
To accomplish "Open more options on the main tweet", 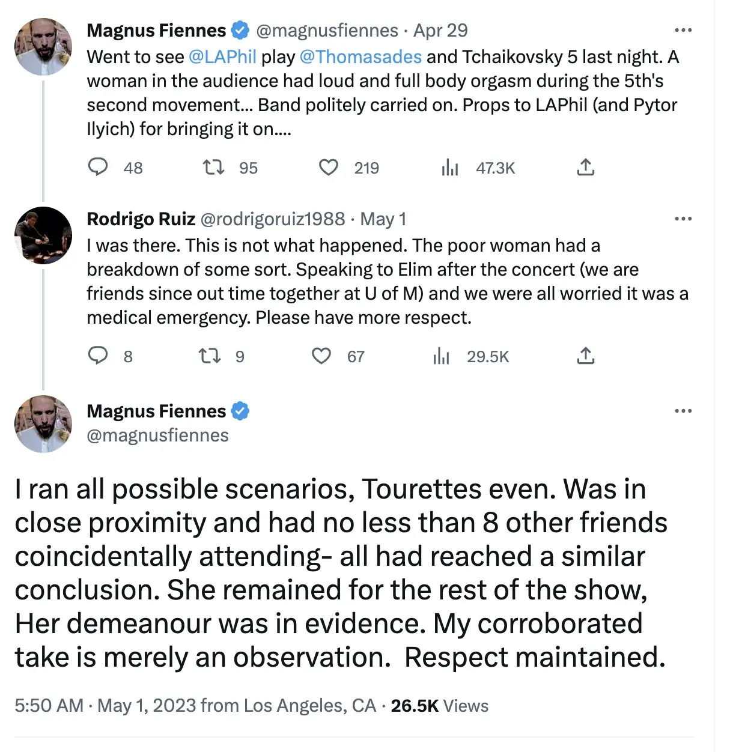I will pyautogui.click(x=683, y=411).
